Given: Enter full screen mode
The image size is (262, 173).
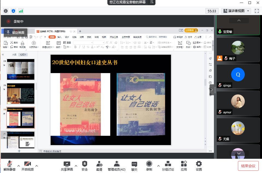Looking at the screenshot, I should 257,11.
